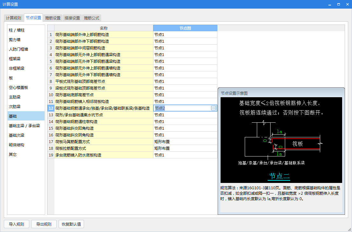This screenshot has height=232, width=352.
Task: Select 人防门框墙 category
Action: [x=26, y=49]
